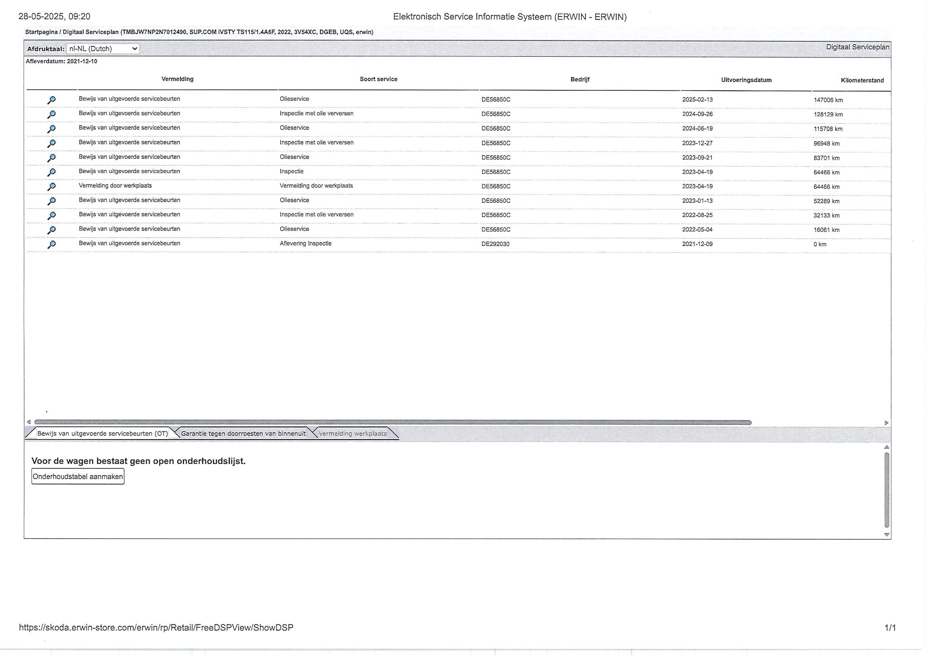Click the Soort service column header
The image size is (929, 657).
[x=378, y=79]
